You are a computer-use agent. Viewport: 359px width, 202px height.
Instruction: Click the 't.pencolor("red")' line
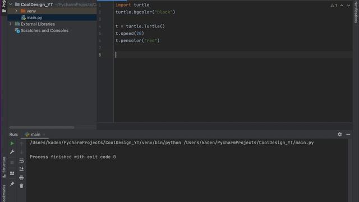[137, 40]
